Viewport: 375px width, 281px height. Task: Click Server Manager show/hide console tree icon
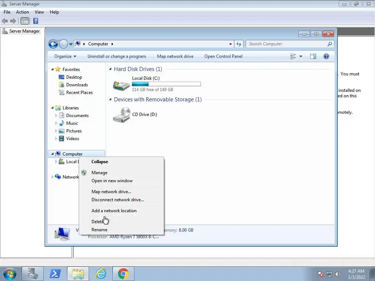25,21
